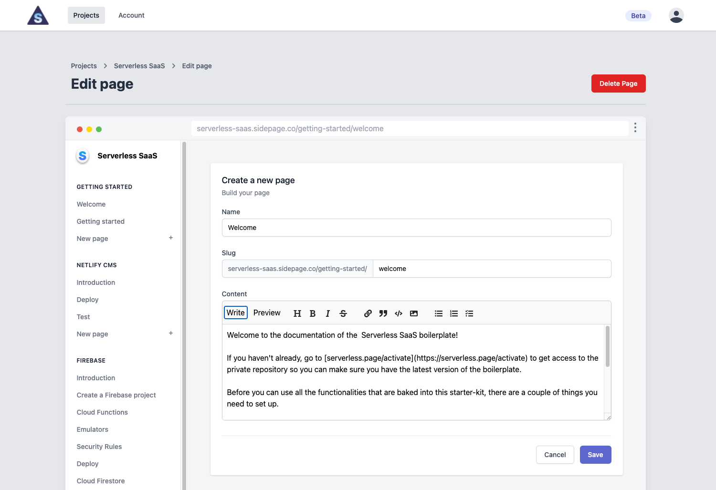
Task: Click the green window dot
Action: click(99, 129)
